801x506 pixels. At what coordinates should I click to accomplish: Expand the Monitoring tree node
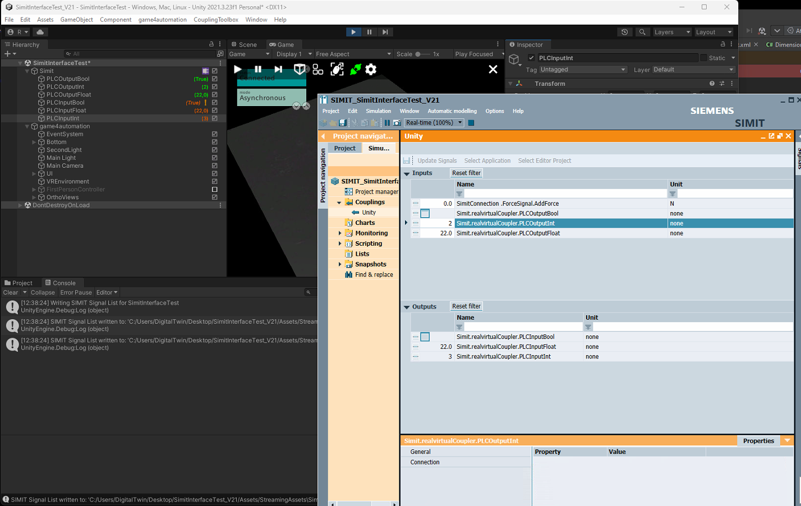pos(340,233)
